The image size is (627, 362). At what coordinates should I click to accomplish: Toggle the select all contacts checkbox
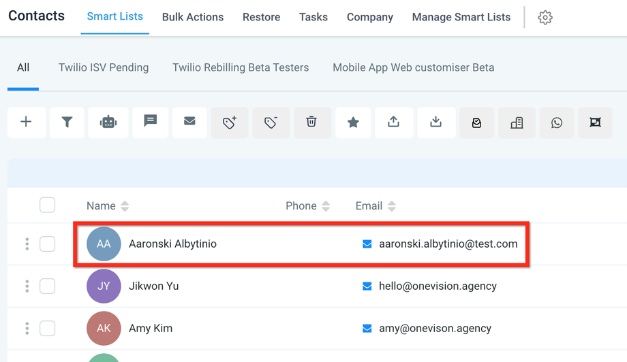click(x=47, y=205)
